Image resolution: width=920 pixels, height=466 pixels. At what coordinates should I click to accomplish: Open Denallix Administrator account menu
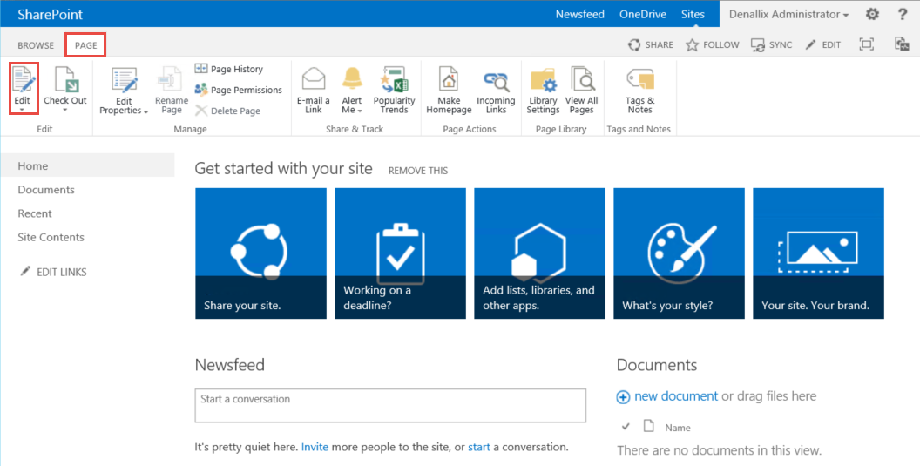coord(789,14)
